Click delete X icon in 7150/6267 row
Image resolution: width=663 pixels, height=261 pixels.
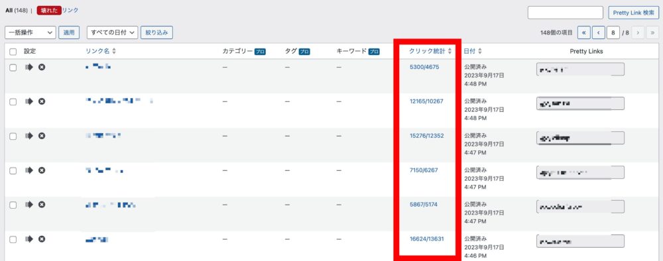click(41, 170)
